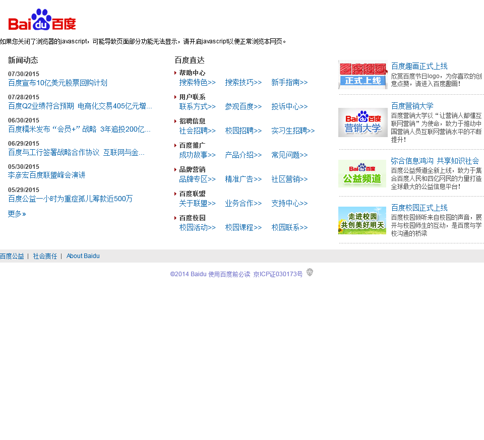Viewport: 484px width, 440px height.
Task: Open 精准广告>> link
Action: click(244, 179)
